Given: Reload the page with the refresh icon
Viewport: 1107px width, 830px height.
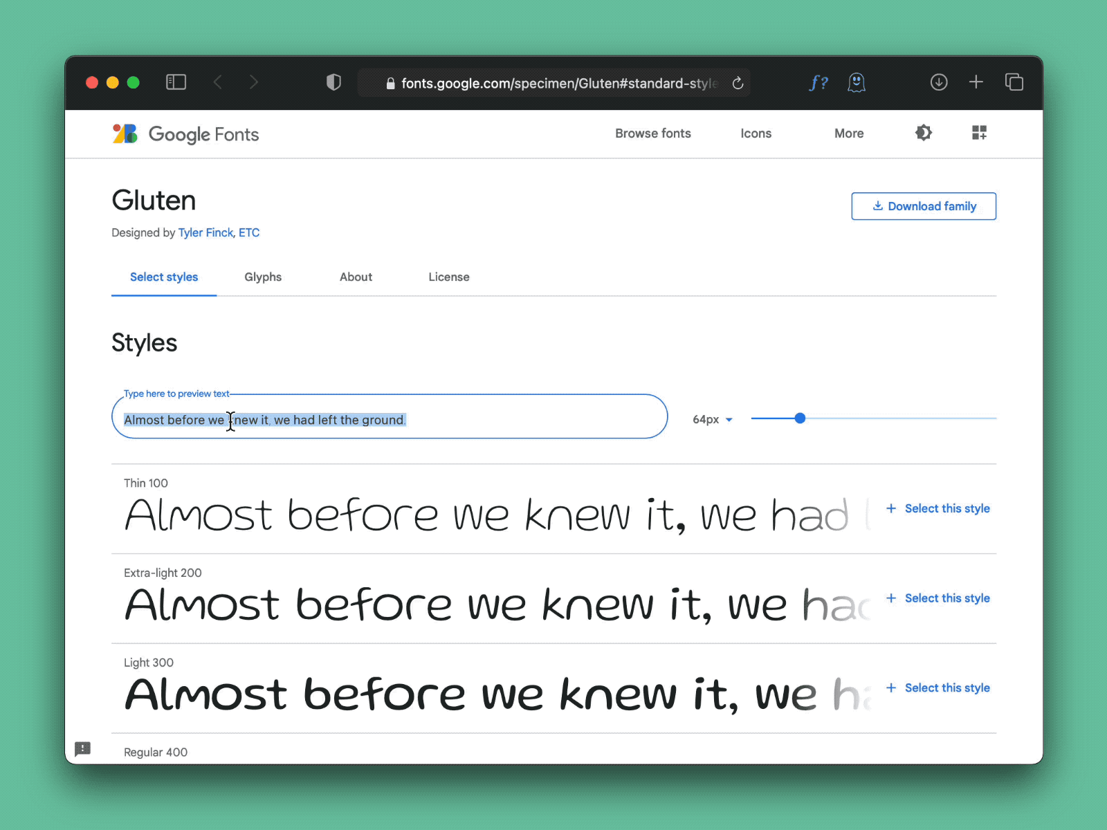Looking at the screenshot, I should pyautogui.click(x=738, y=83).
